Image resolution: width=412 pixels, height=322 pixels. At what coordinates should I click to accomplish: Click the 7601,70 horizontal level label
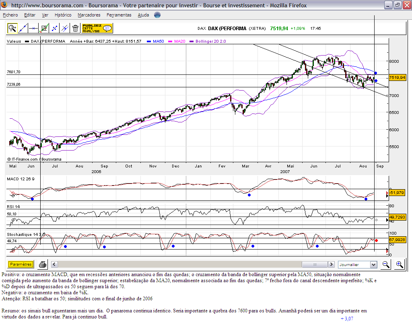click(13, 72)
